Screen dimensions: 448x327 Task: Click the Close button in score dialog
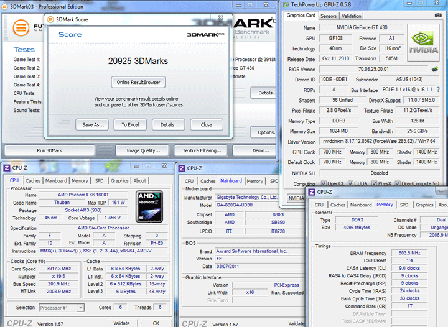click(207, 125)
